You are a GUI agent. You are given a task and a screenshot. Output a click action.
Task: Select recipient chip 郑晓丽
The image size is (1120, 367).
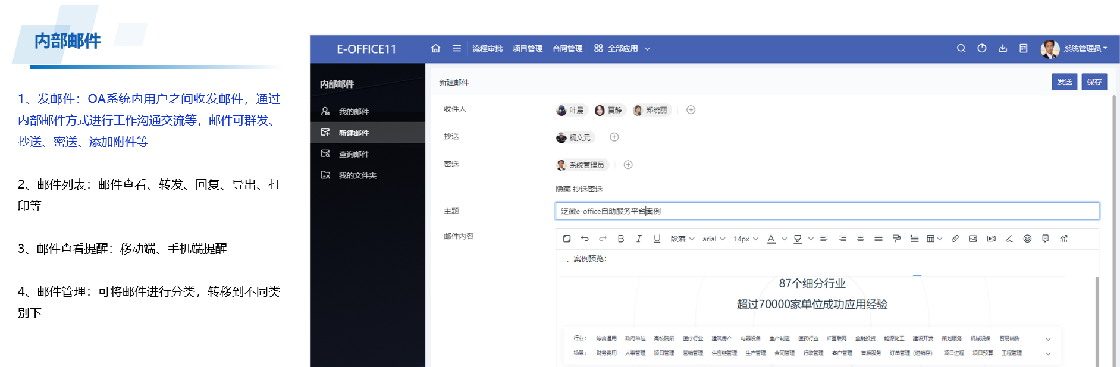(652, 110)
